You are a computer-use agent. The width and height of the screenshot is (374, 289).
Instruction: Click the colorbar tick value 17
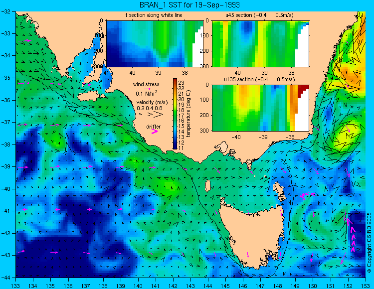[x=182, y=115]
